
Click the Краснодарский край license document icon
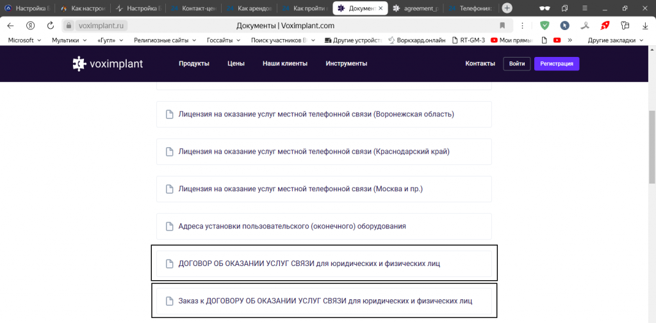tap(169, 152)
